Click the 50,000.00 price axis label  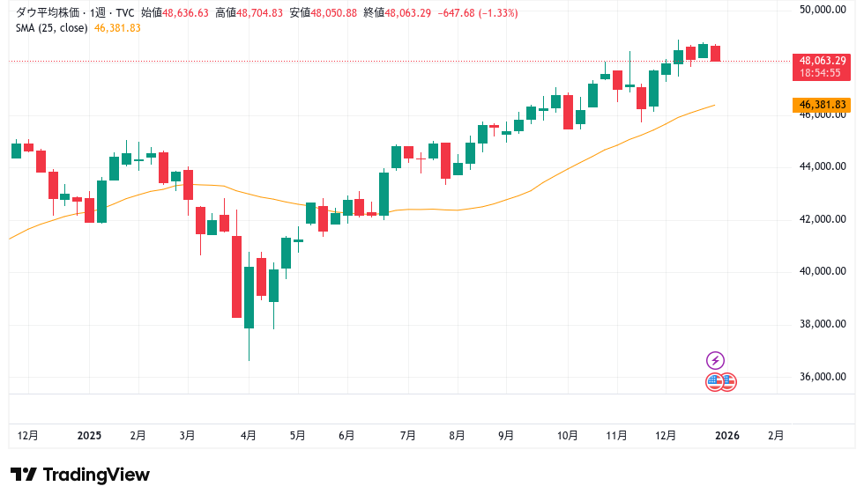822,10
